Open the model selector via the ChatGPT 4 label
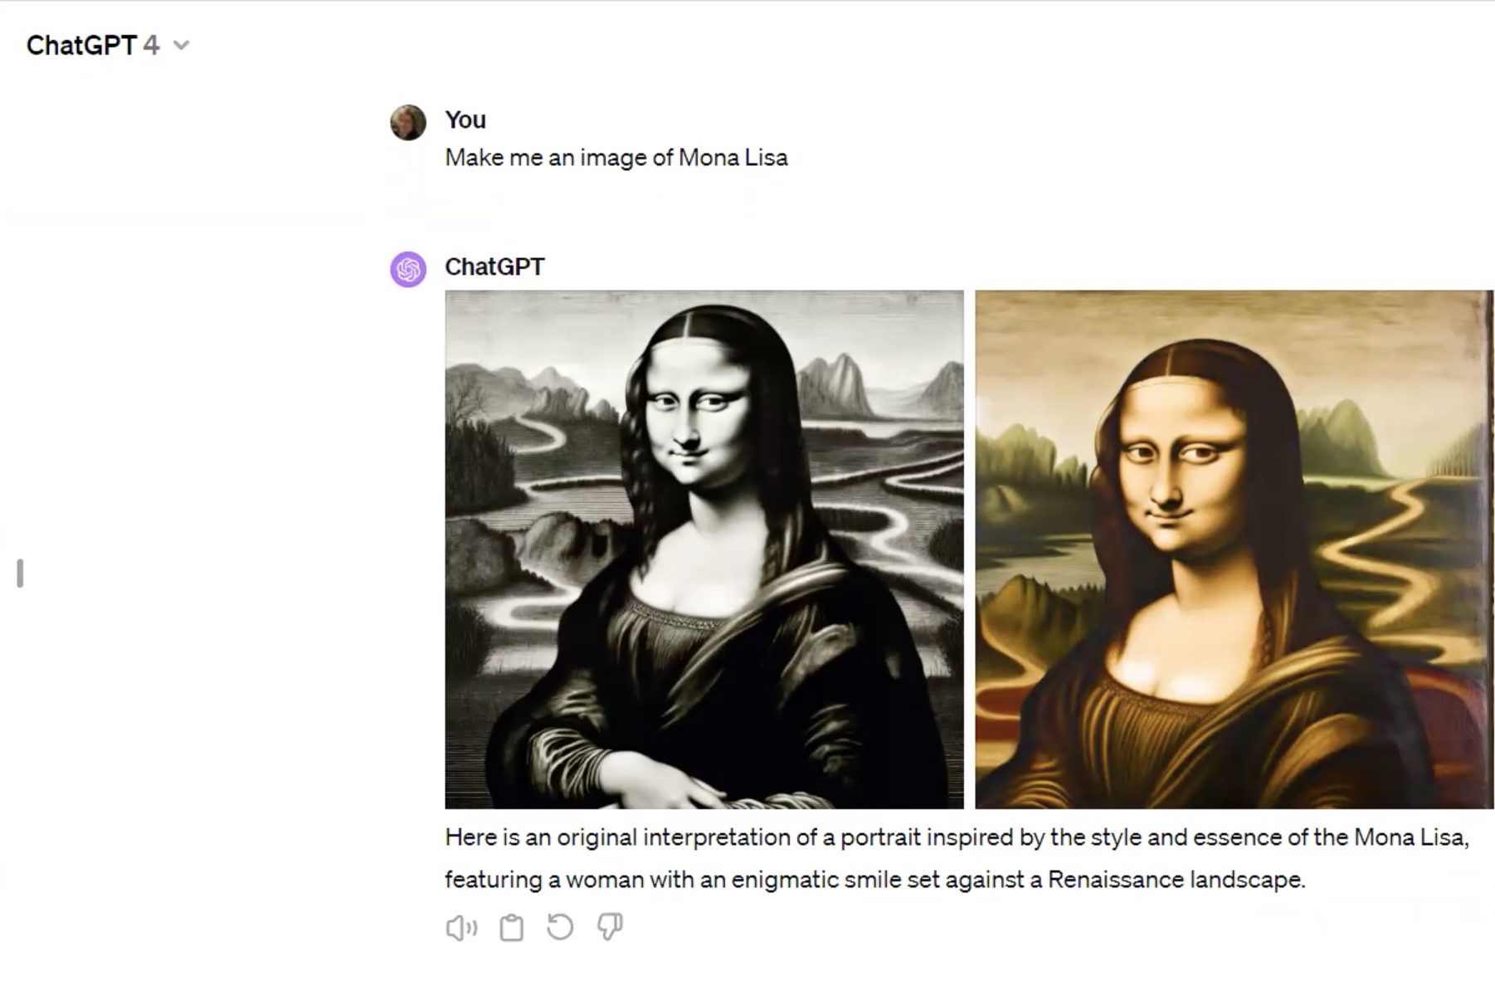The width and height of the screenshot is (1495, 991). [x=93, y=45]
